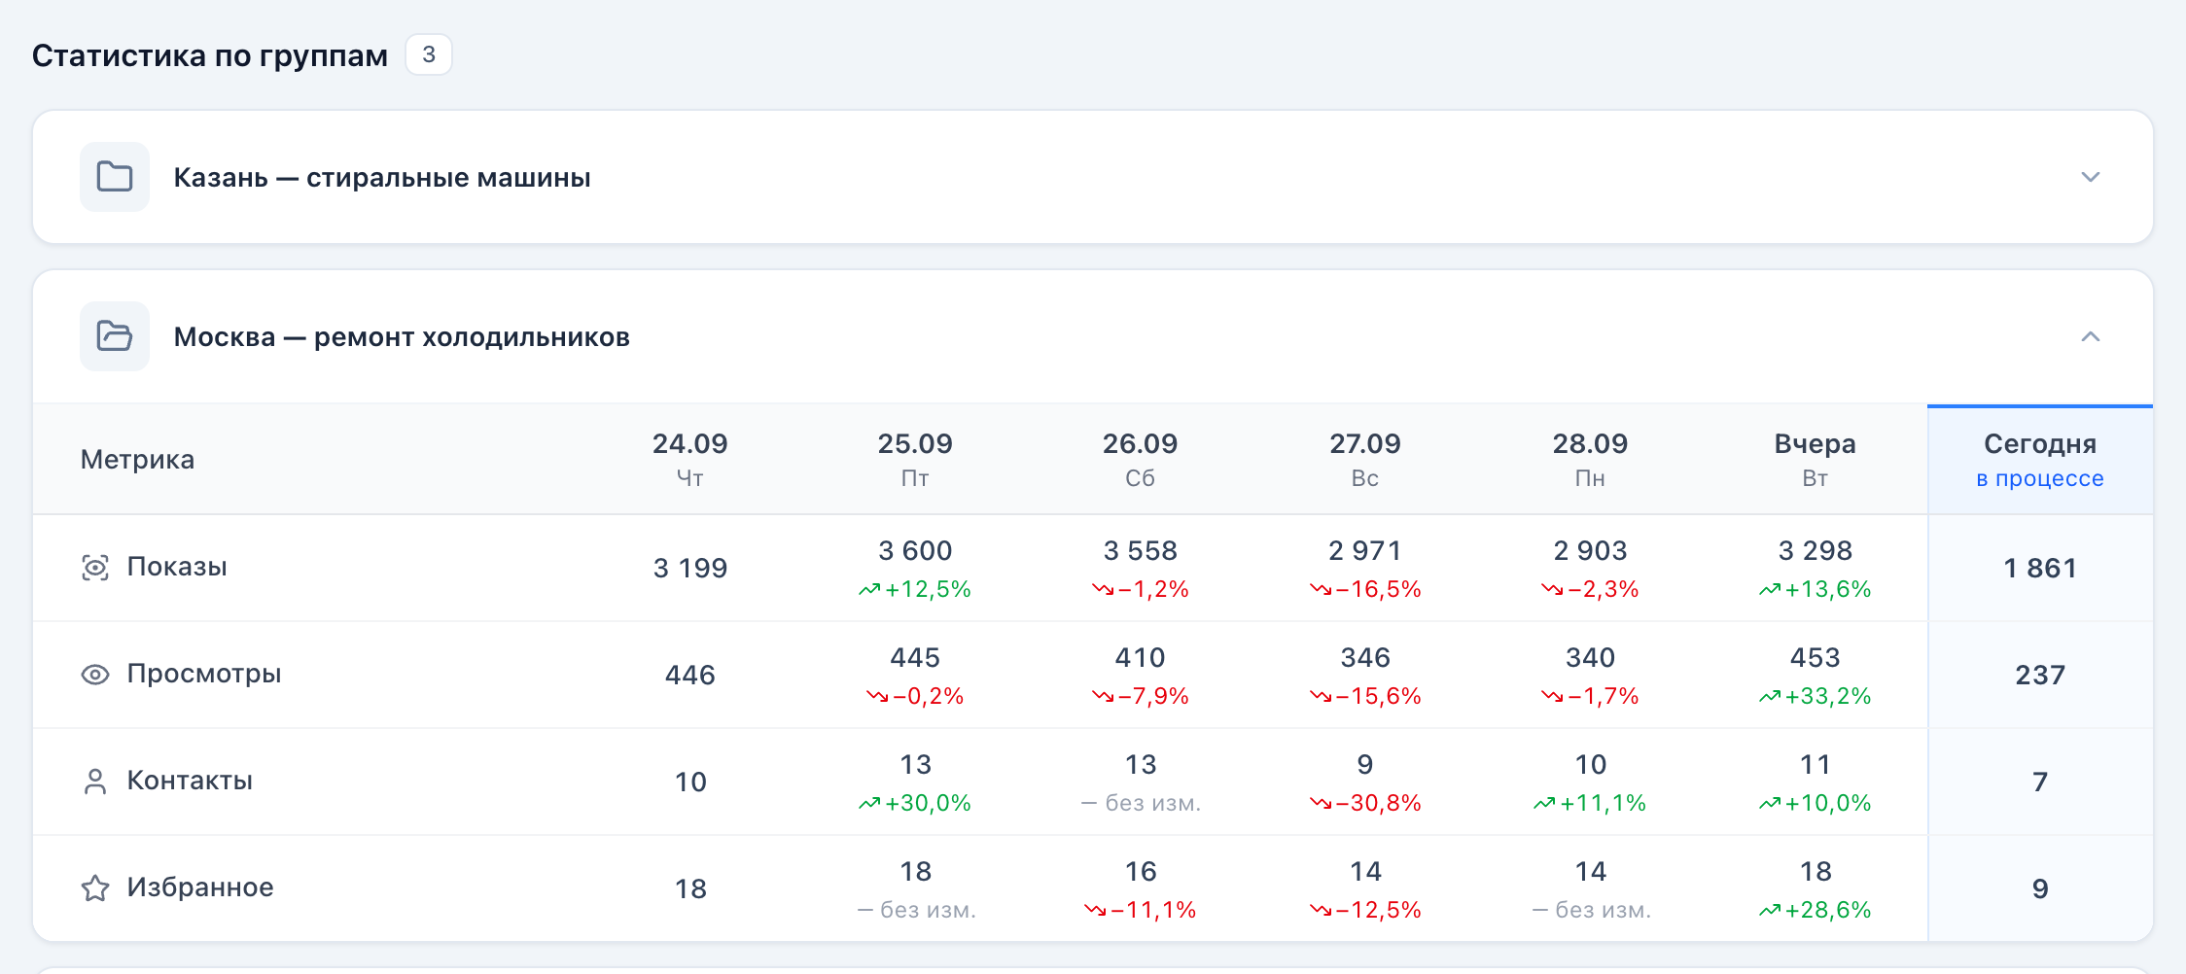Click the Метрика column header

coord(137,460)
